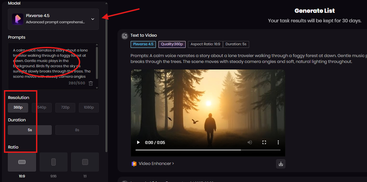The image size is (367, 182).
Task: Select the 9:16 portrait ratio
Action: point(53,162)
